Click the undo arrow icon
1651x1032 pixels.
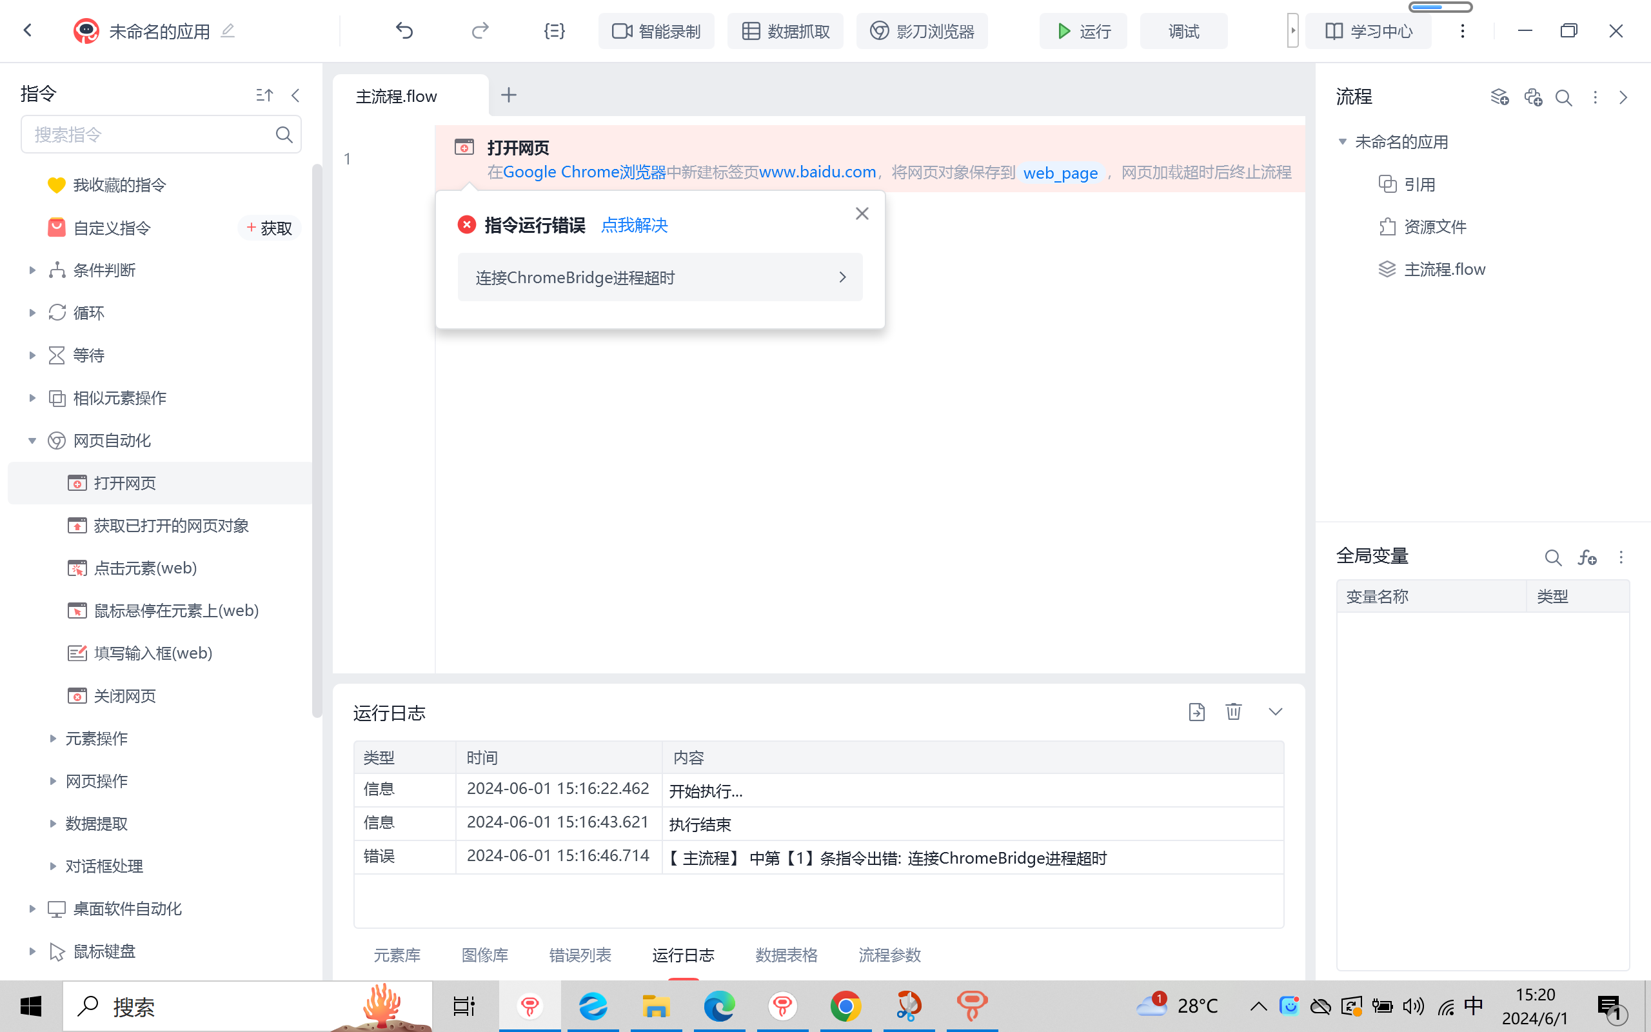point(404,31)
